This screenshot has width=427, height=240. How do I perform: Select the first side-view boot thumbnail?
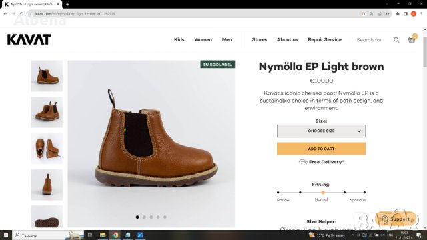pos(47,76)
